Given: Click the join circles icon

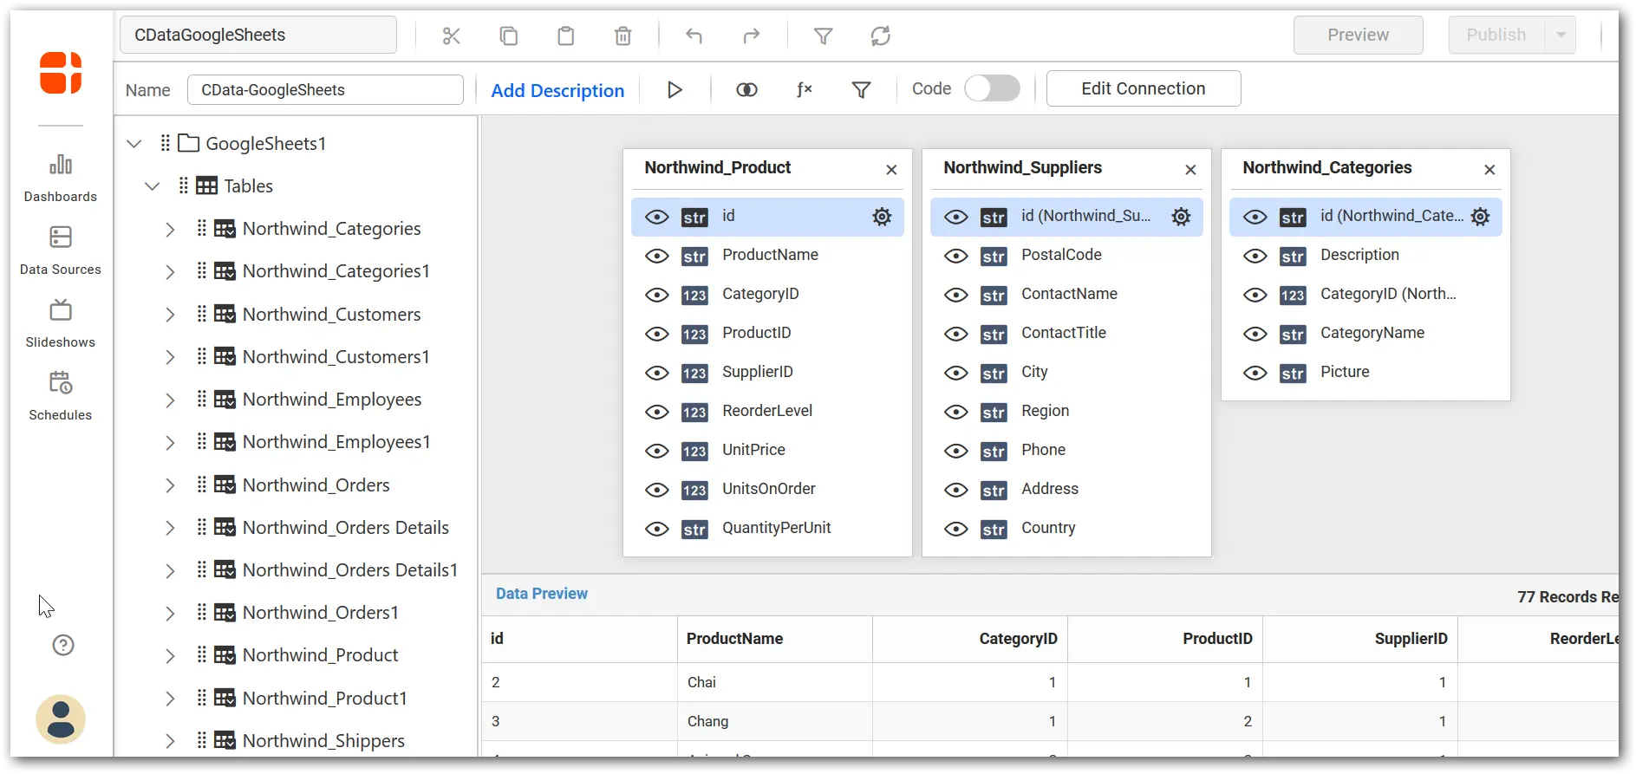Looking at the screenshot, I should tap(746, 90).
